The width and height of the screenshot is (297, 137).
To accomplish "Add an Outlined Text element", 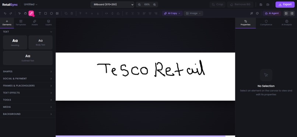I will click(x=28, y=58).
